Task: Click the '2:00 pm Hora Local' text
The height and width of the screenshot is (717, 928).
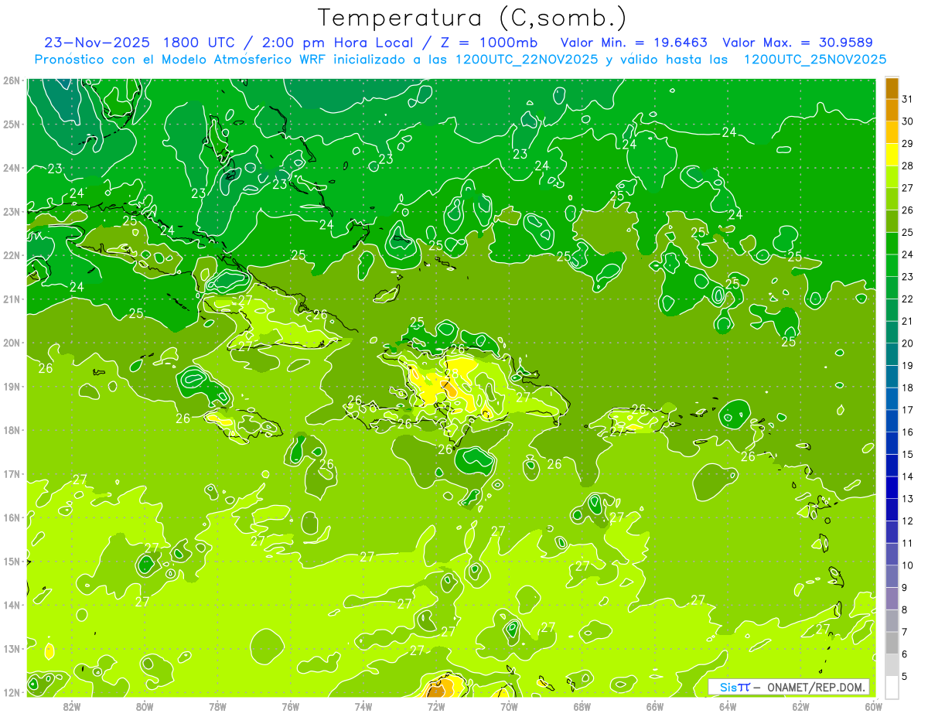Action: [339, 43]
